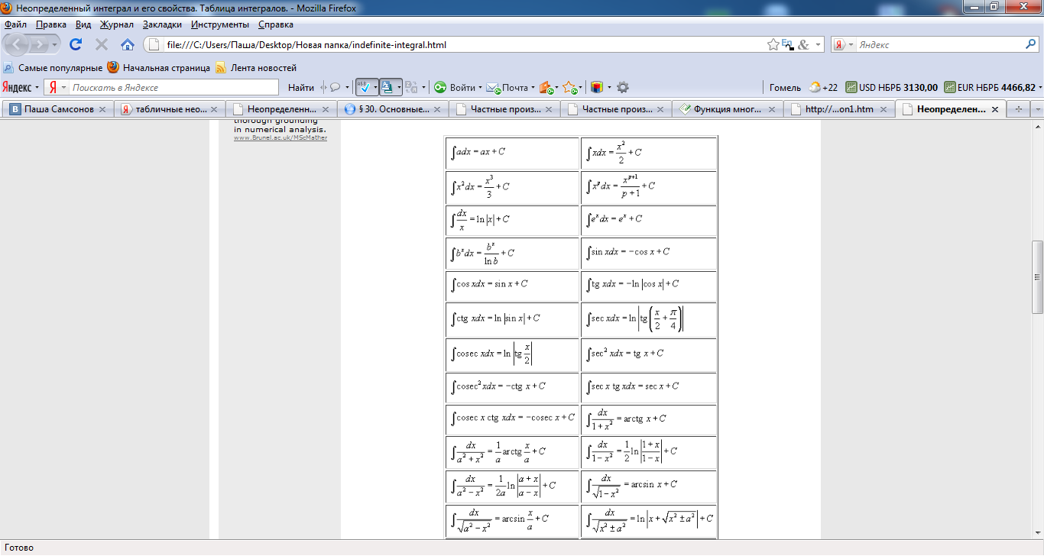The image size is (1044, 556).
Task: Click the EUR НБРБ 4466,82 rate
Action: coord(991,87)
